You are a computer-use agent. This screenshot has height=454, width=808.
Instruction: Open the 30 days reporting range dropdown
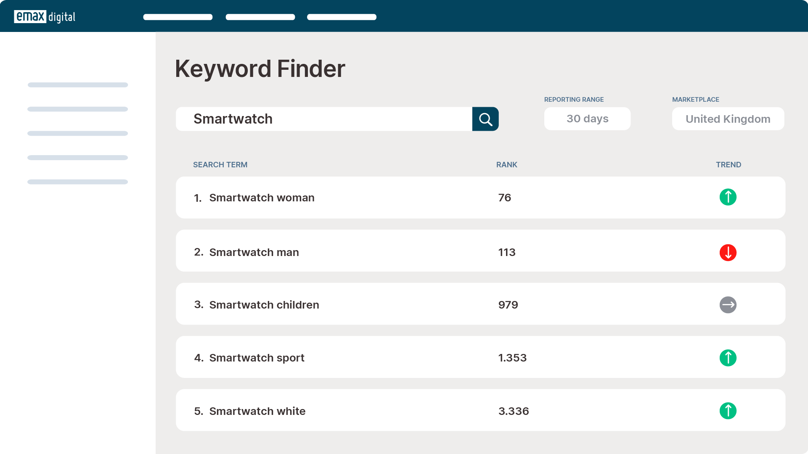(587, 119)
